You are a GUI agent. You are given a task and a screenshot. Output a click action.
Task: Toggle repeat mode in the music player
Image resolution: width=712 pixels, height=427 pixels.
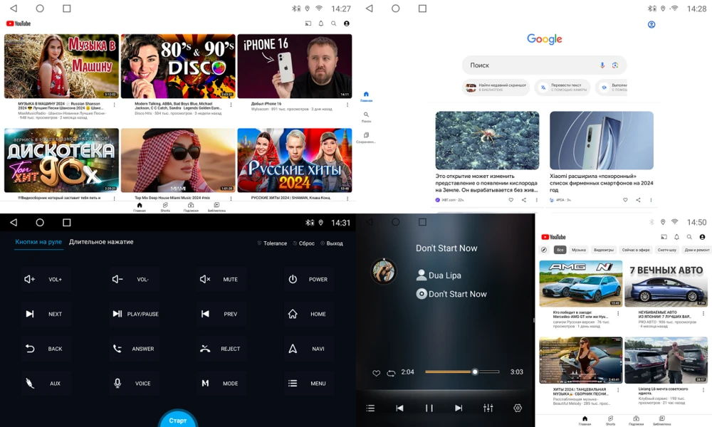[391, 372]
